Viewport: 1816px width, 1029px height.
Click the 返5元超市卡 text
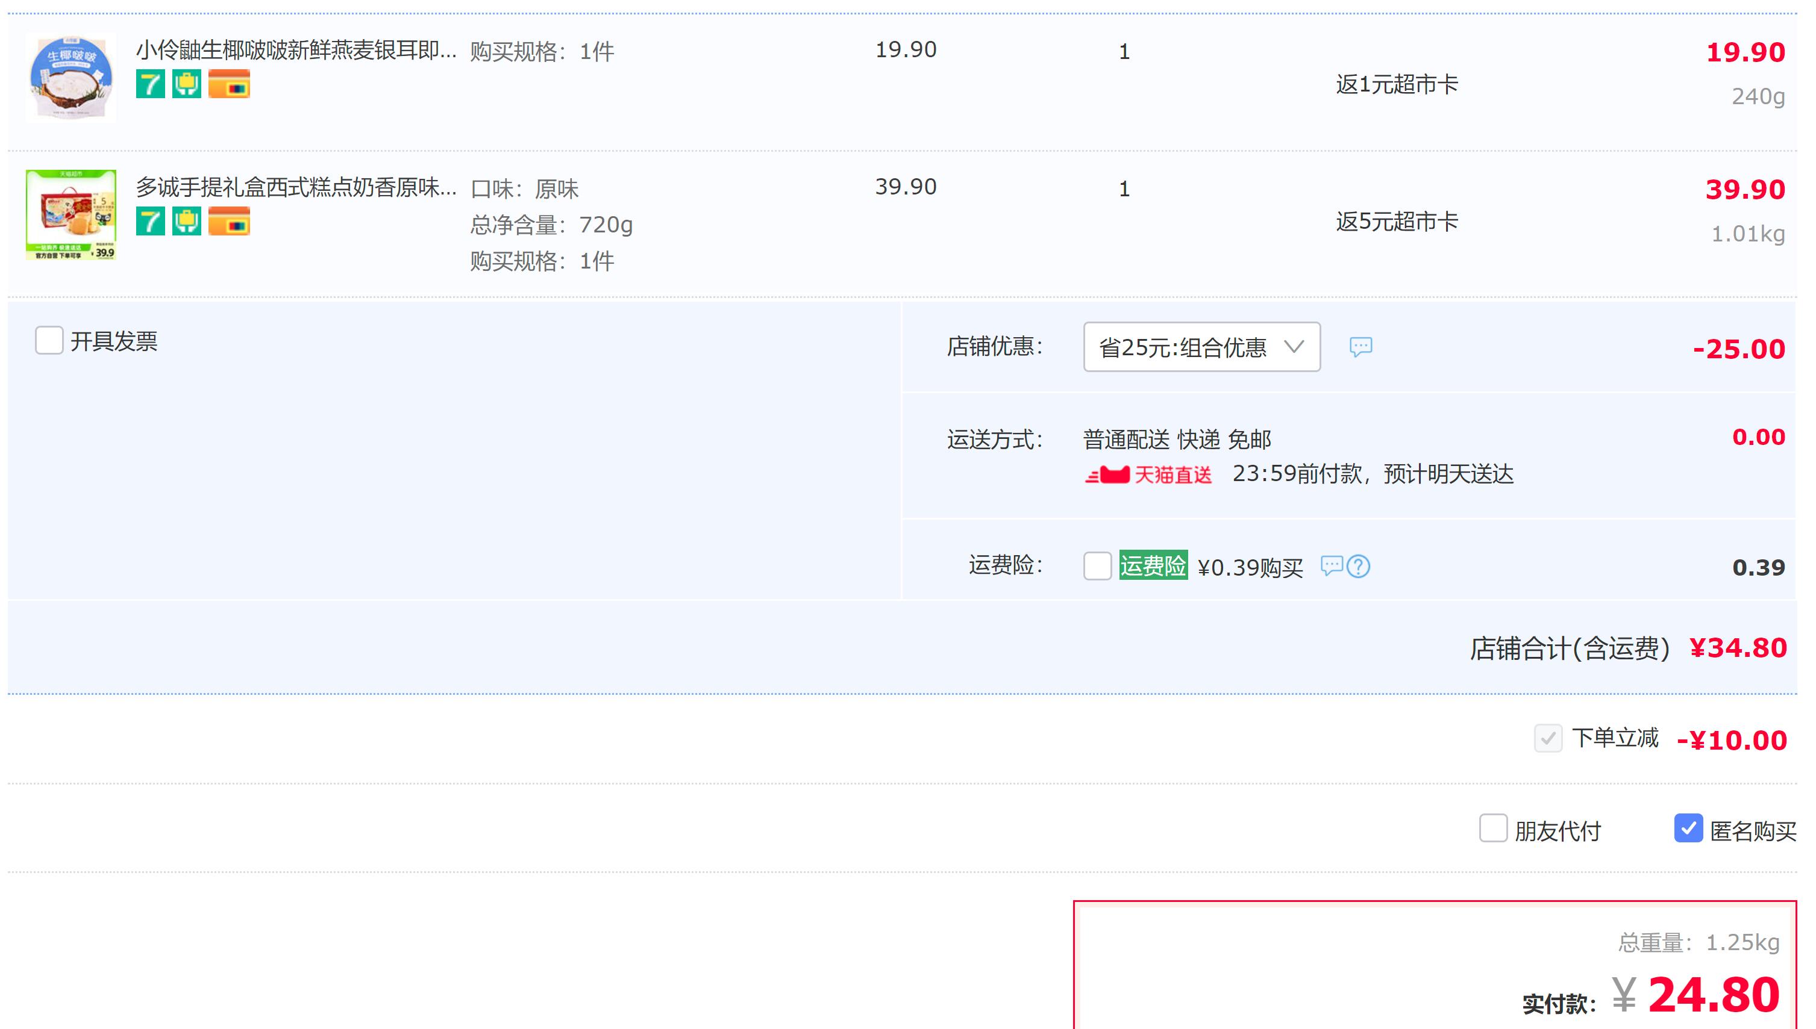pyautogui.click(x=1397, y=222)
